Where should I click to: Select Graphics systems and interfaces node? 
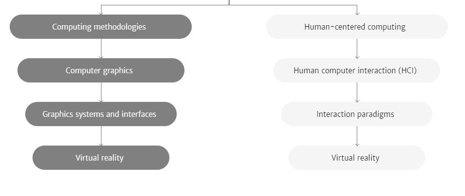[x=101, y=114]
